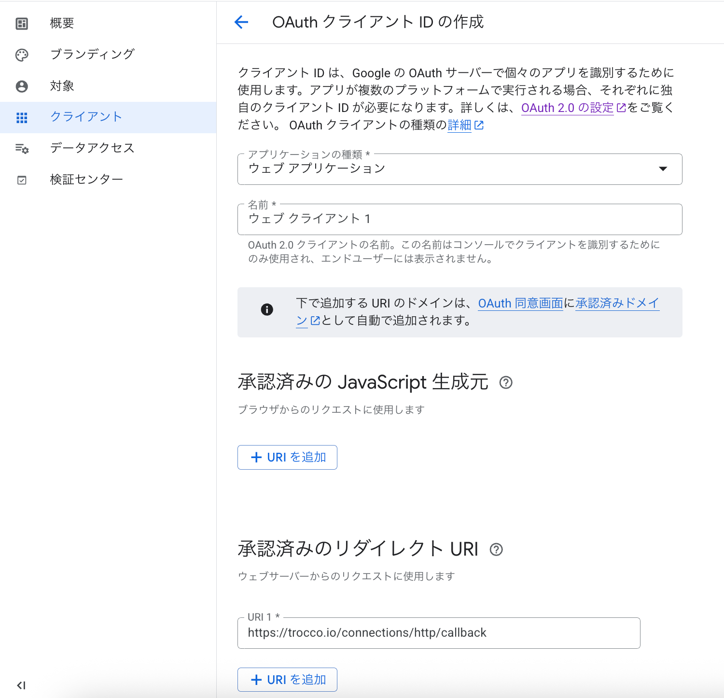This screenshot has width=724, height=698.
Task: Go to the ブランディング sidebar item
Action: tap(92, 55)
